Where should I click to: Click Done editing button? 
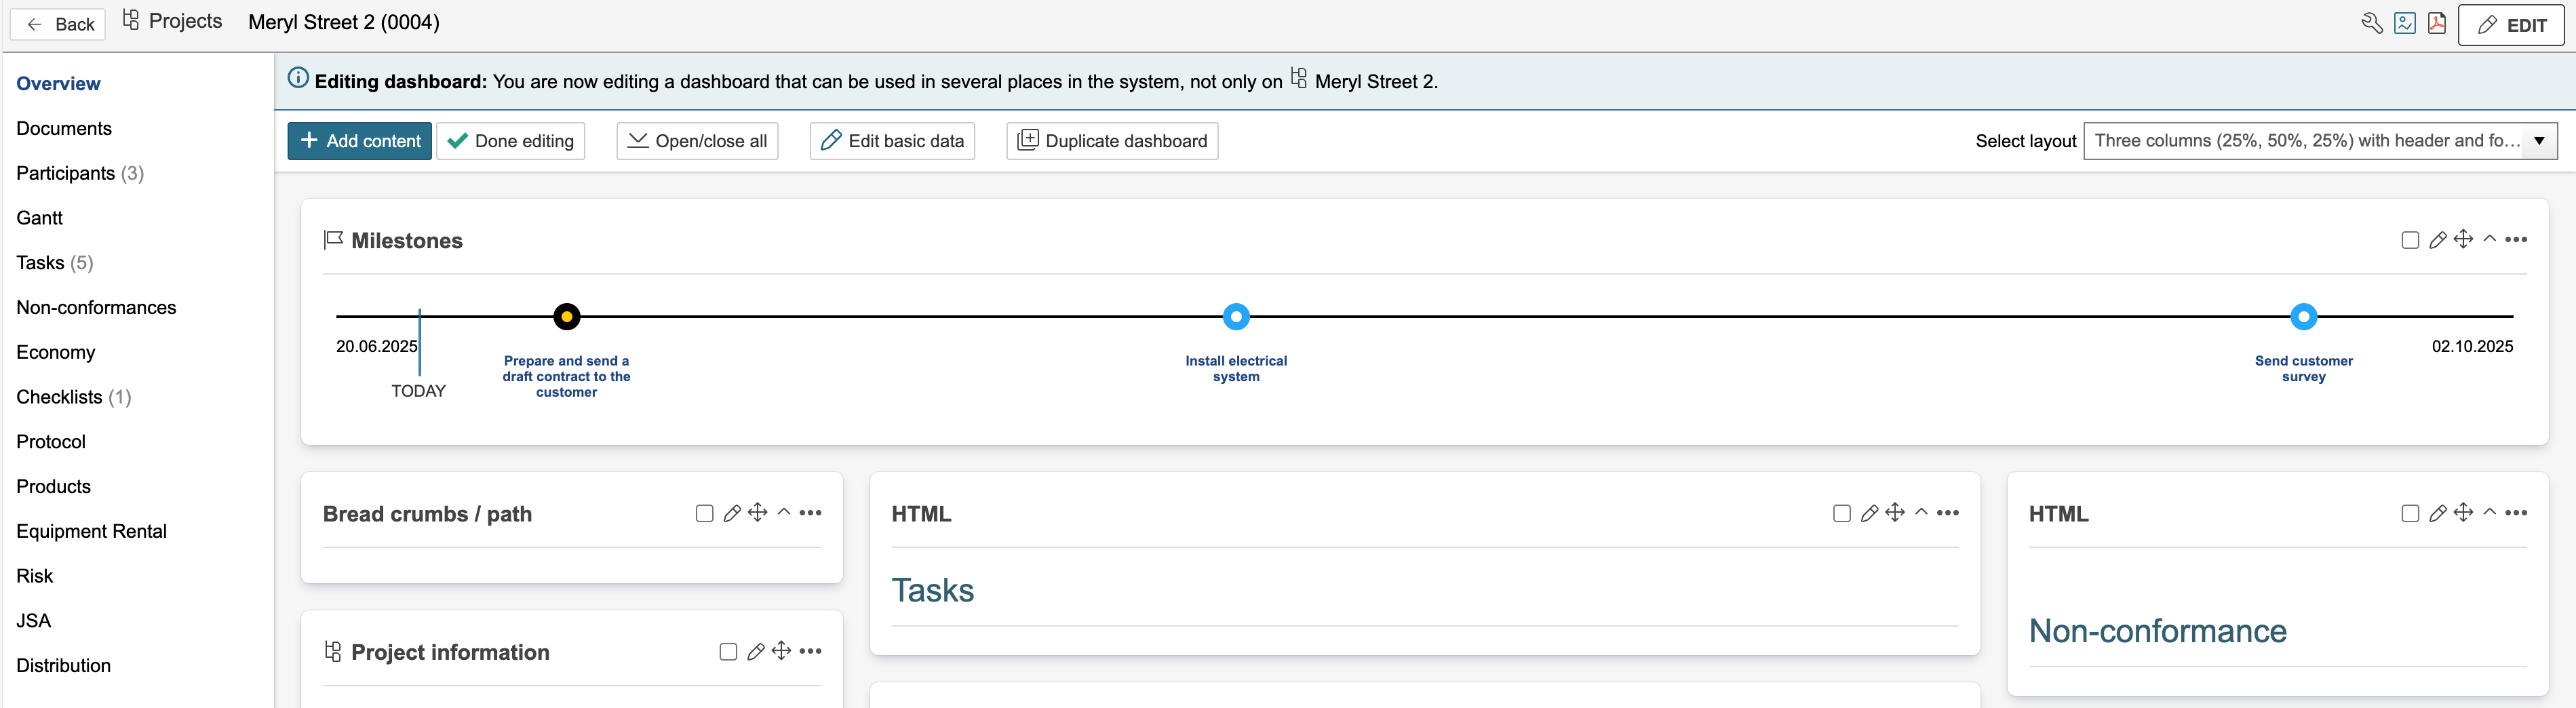(x=511, y=141)
